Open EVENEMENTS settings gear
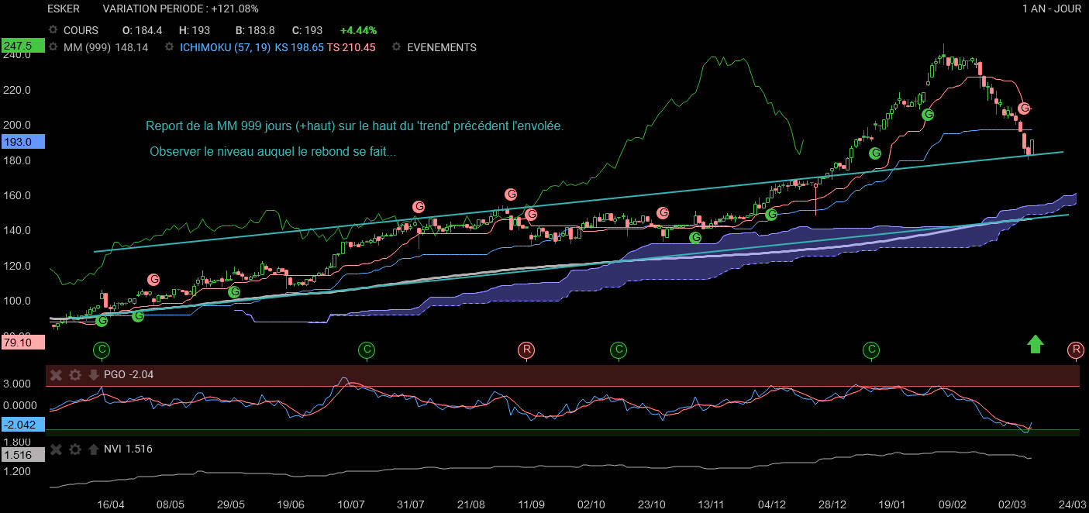The width and height of the screenshot is (1089, 513). (396, 47)
